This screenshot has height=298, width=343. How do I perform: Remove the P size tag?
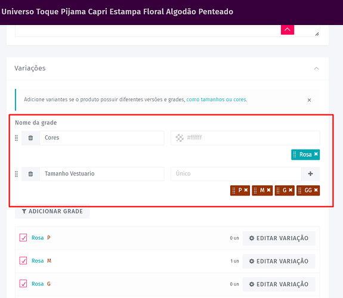click(x=246, y=190)
